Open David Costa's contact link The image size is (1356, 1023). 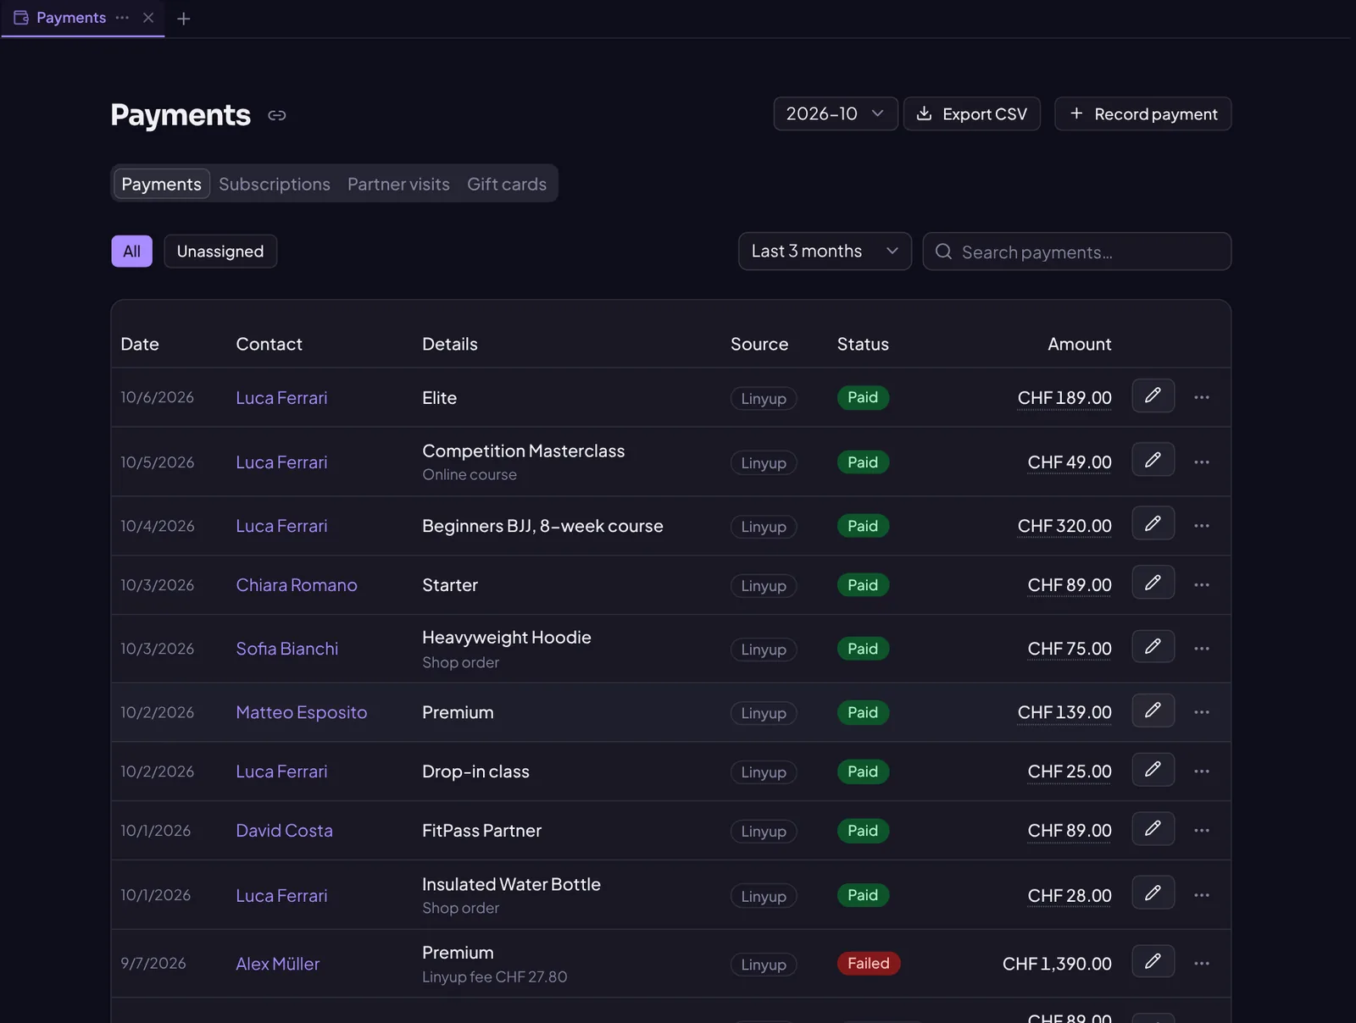pos(285,831)
